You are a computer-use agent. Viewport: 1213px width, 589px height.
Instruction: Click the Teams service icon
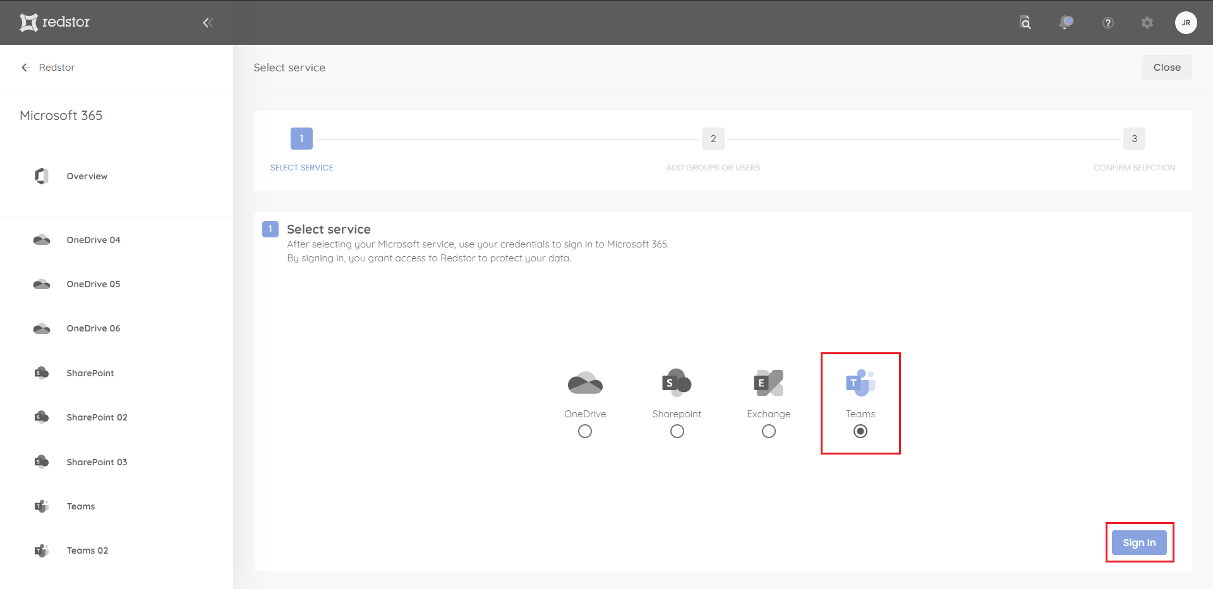[860, 383]
